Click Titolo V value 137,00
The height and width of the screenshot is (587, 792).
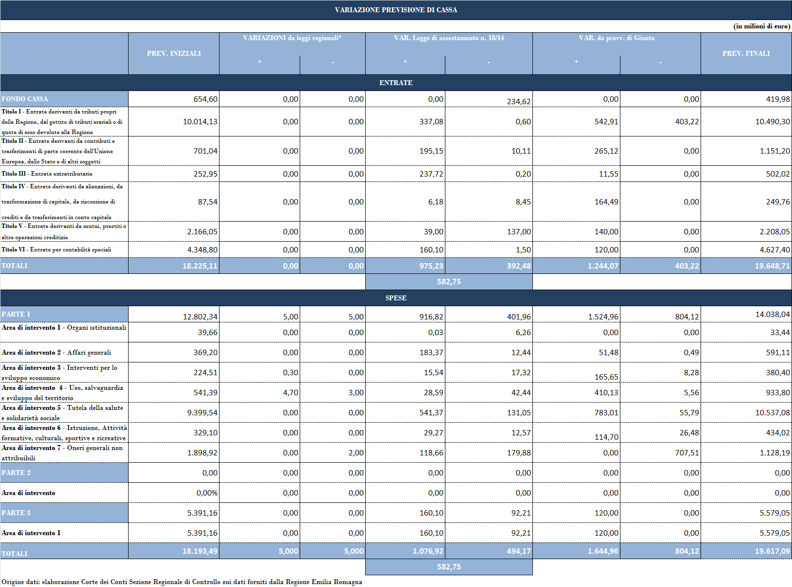(519, 231)
